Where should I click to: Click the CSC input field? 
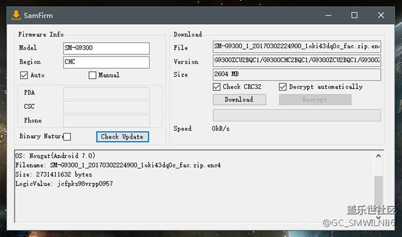click(106, 107)
